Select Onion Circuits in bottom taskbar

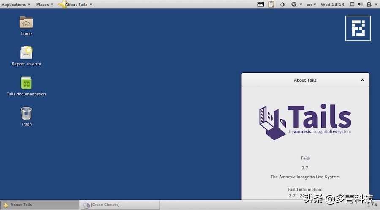coord(120,205)
